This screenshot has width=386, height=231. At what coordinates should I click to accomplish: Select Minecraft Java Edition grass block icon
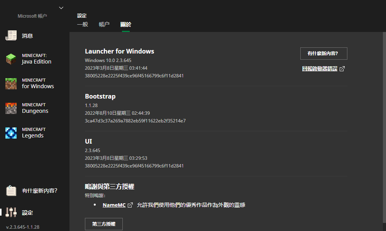click(11, 59)
